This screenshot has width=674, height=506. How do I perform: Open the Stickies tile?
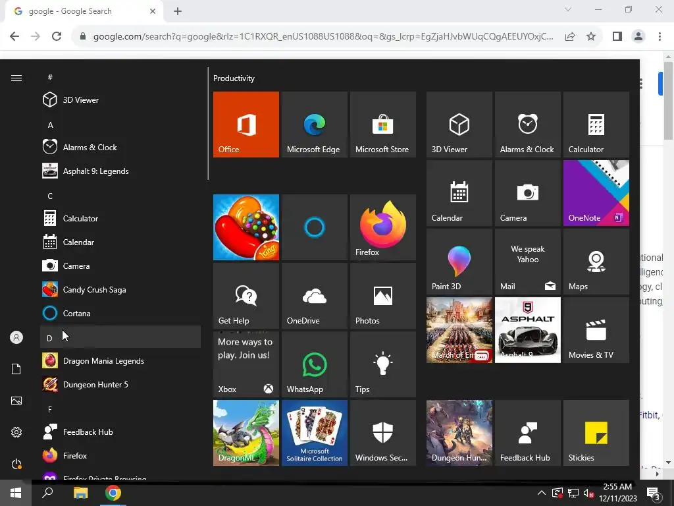click(x=596, y=432)
